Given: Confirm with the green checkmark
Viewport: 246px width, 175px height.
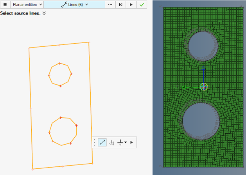Looking at the screenshot, I should point(142,5).
